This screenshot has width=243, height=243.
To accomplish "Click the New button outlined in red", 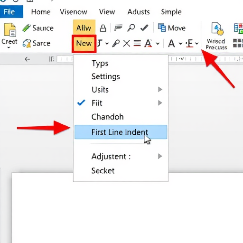I will click(x=84, y=43).
